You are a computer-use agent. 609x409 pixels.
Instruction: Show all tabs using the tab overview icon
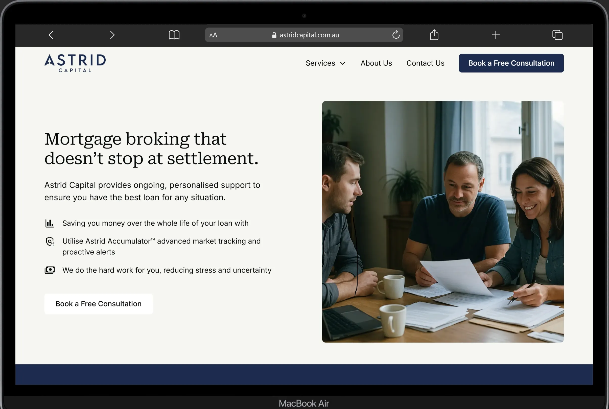pos(557,35)
